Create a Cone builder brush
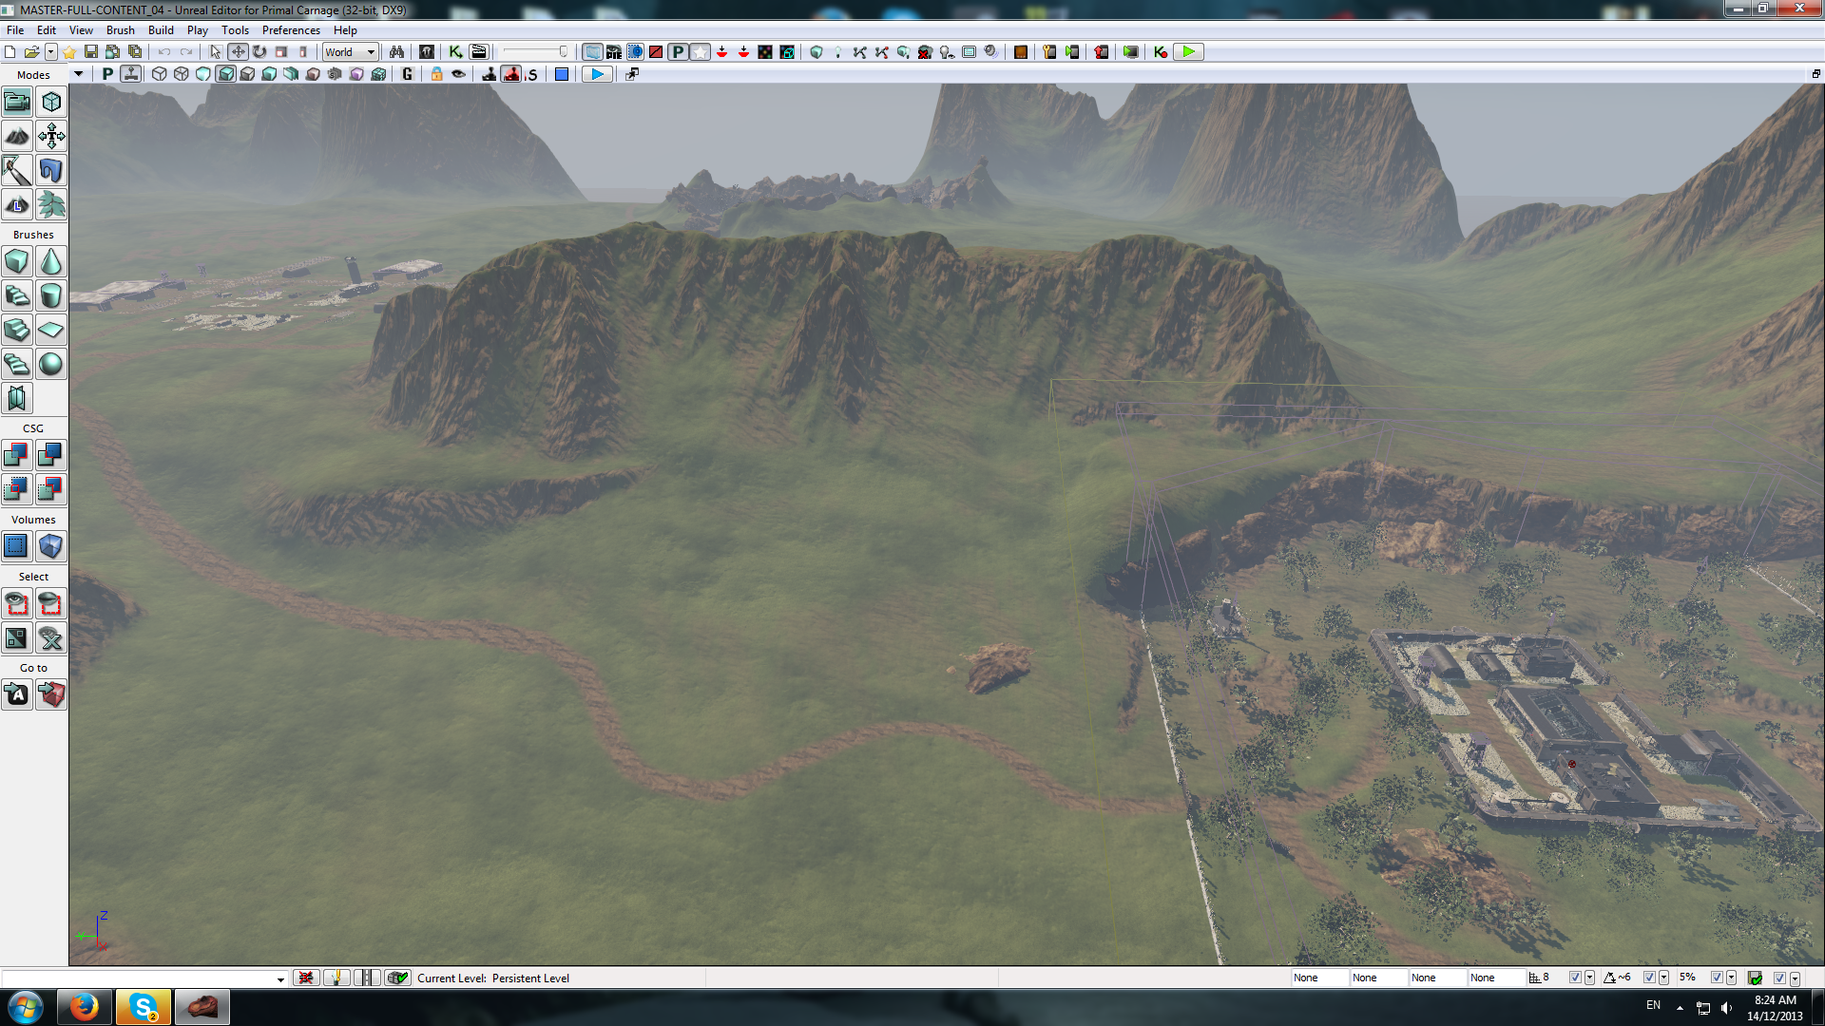1825x1026 pixels. (x=51, y=261)
